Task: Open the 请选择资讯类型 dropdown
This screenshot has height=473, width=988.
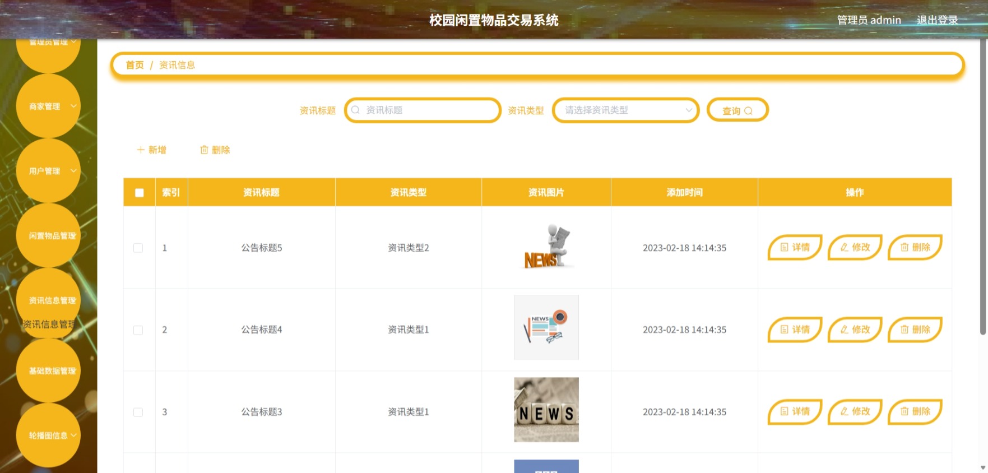Action: pos(625,110)
